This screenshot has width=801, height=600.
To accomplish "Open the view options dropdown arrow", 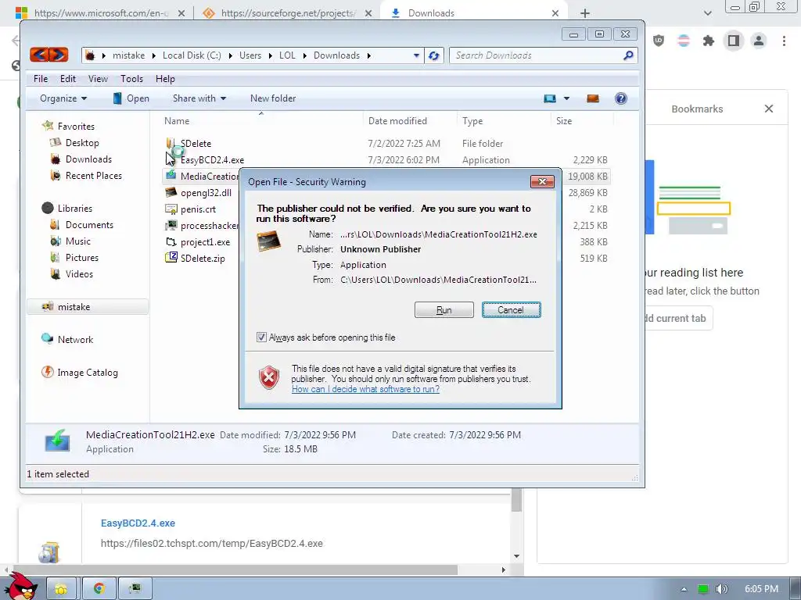I will coord(566,98).
